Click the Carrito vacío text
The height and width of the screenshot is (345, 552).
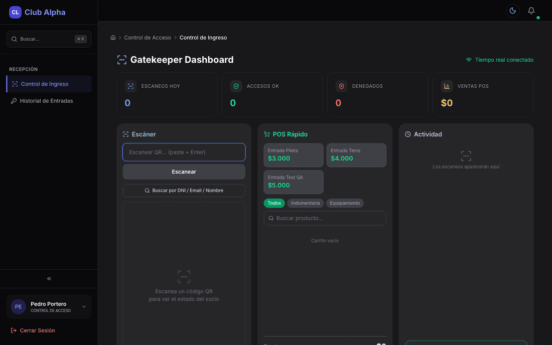tap(325, 241)
